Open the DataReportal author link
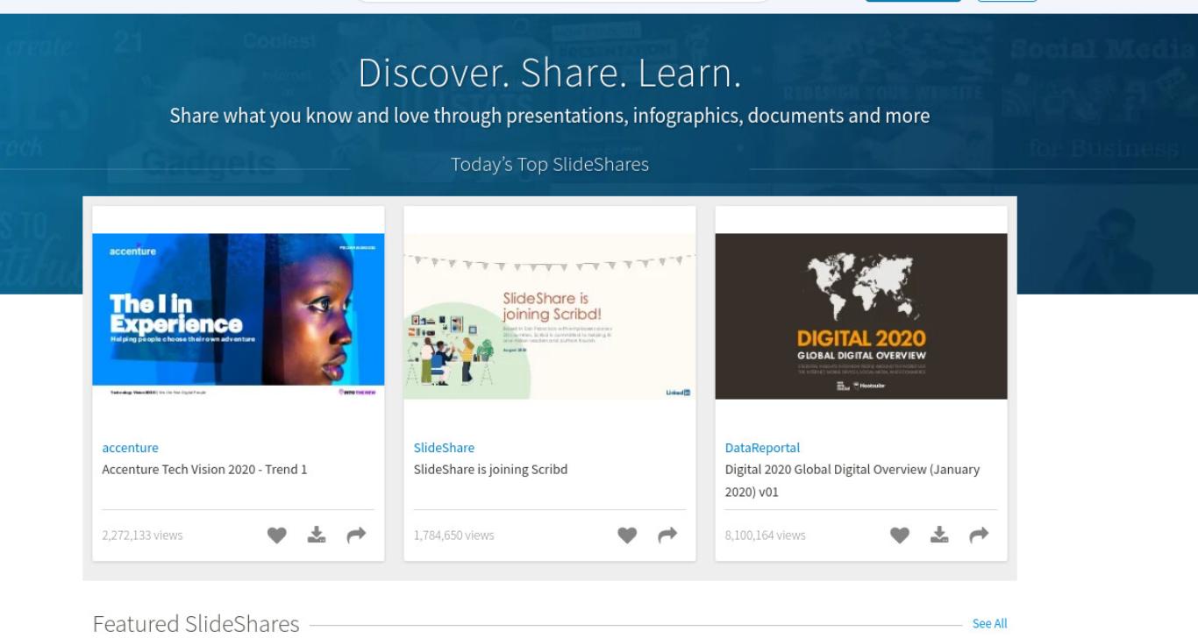 (762, 448)
